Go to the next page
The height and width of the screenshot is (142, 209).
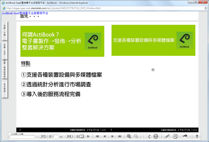pyautogui.click(x=113, y=136)
